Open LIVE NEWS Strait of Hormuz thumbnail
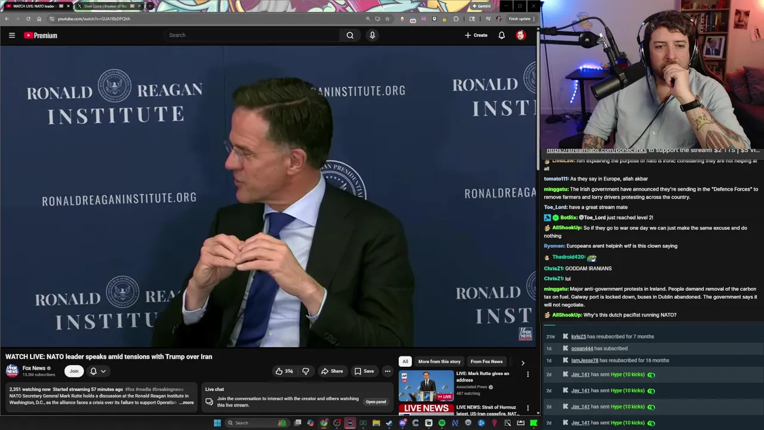Screen dimensions: 764x430 coord(426,409)
